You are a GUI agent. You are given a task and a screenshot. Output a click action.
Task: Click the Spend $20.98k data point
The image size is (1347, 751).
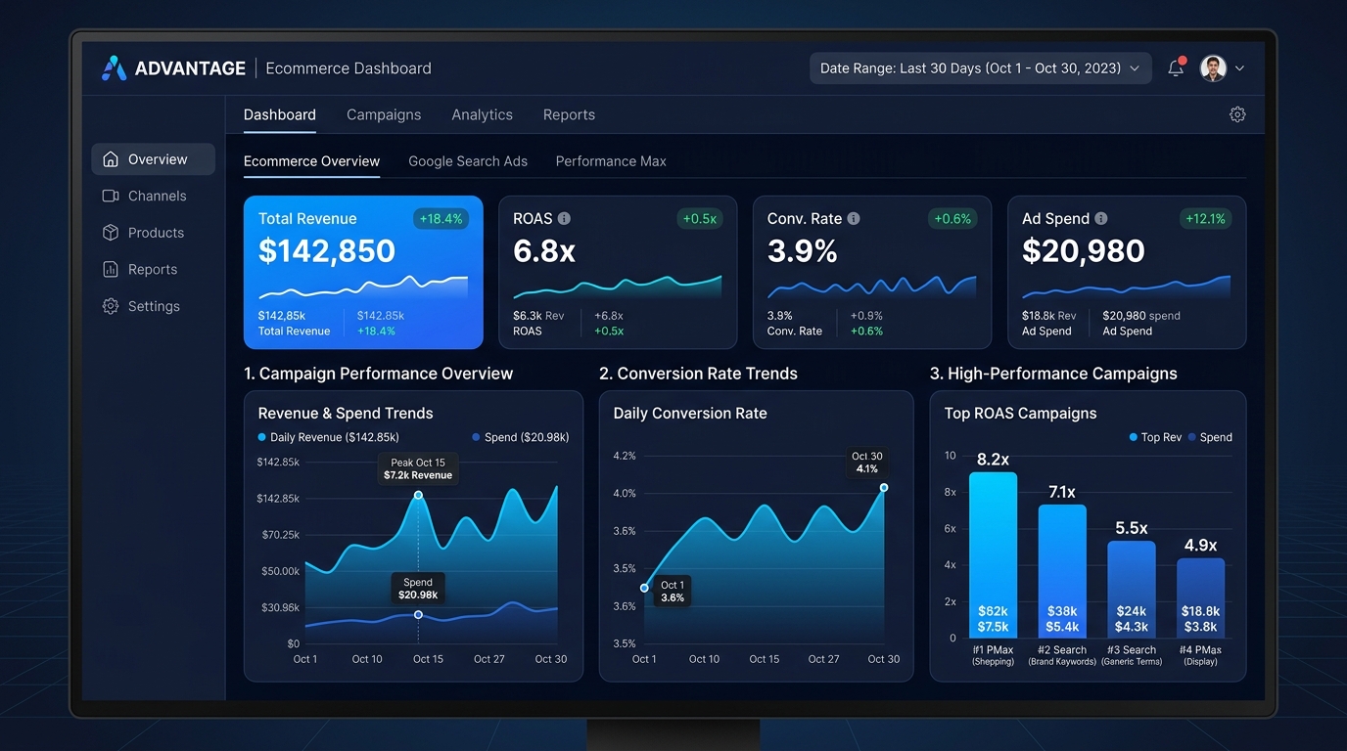[x=418, y=614]
